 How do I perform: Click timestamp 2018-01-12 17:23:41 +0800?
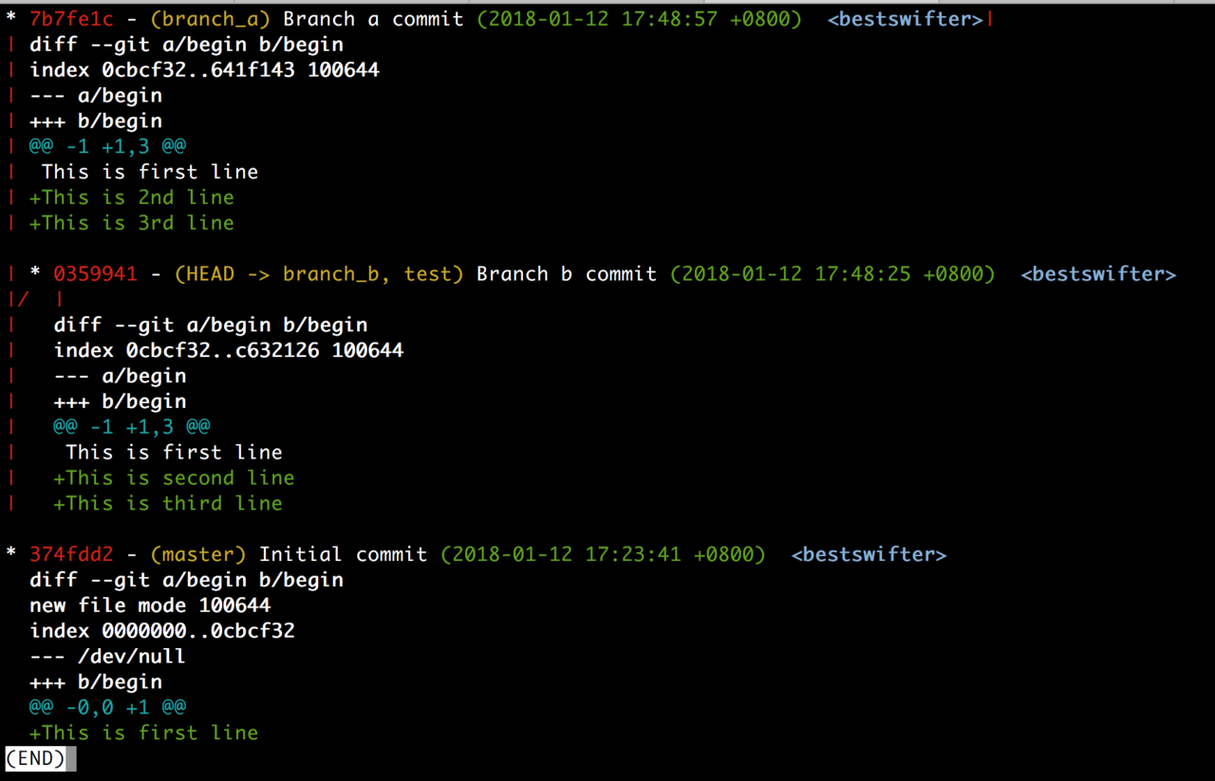(603, 554)
